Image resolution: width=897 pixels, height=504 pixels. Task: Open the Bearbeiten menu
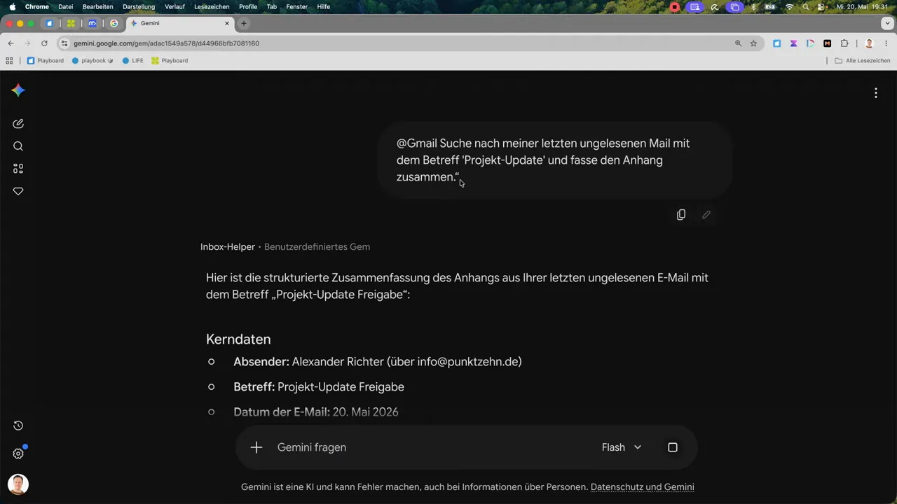pyautogui.click(x=97, y=6)
